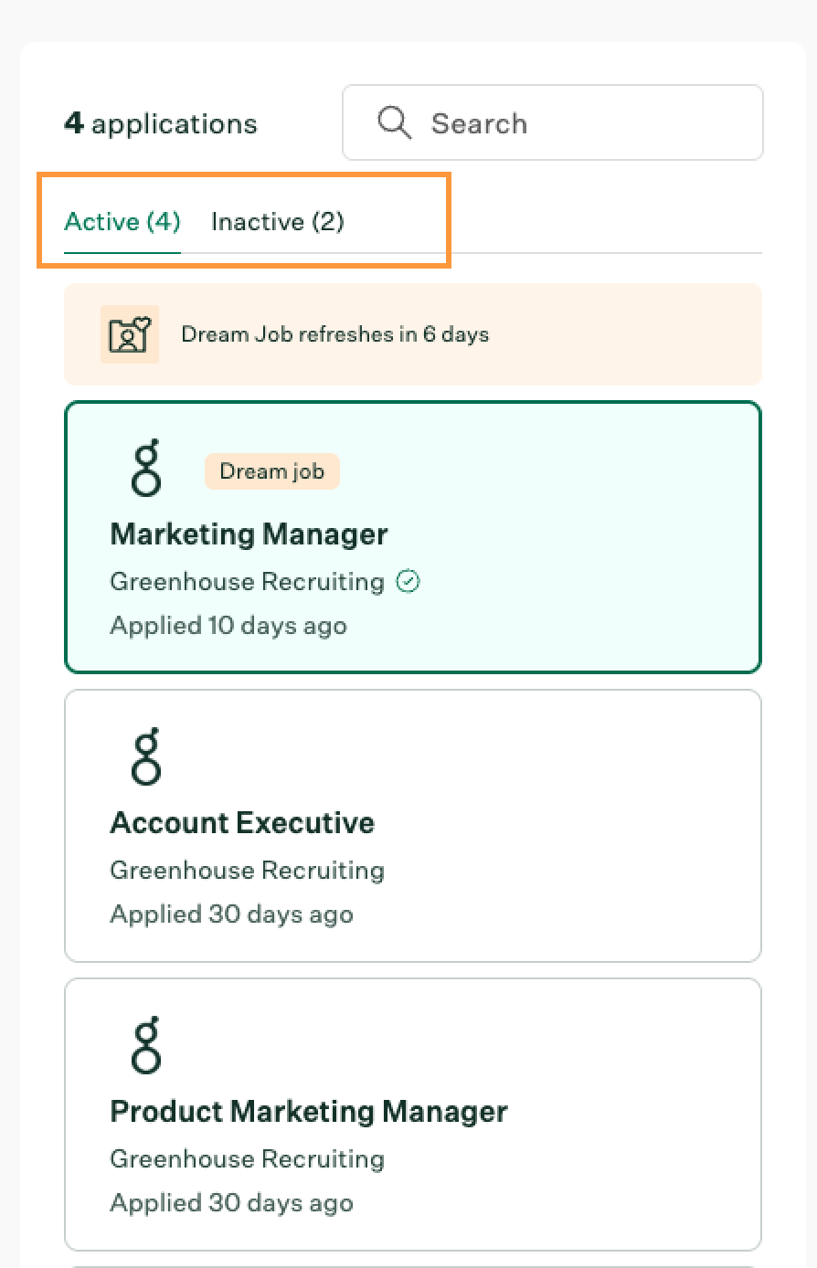Click the verified checkmark beside Greenhouse Recruiting
This screenshot has width=817, height=1268.
coord(408,582)
